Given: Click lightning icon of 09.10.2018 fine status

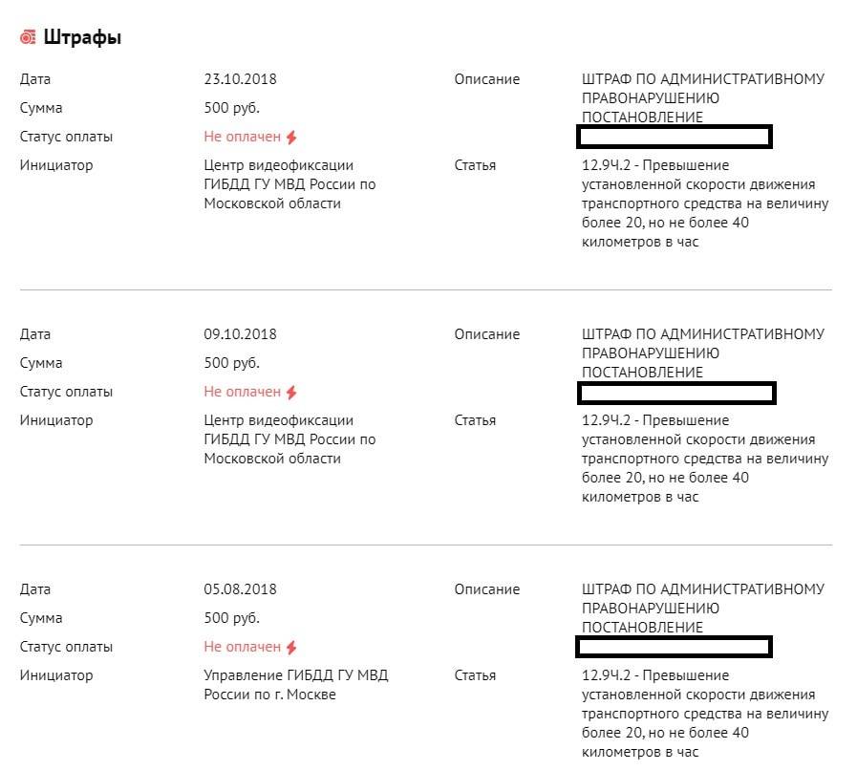Looking at the screenshot, I should (291, 393).
